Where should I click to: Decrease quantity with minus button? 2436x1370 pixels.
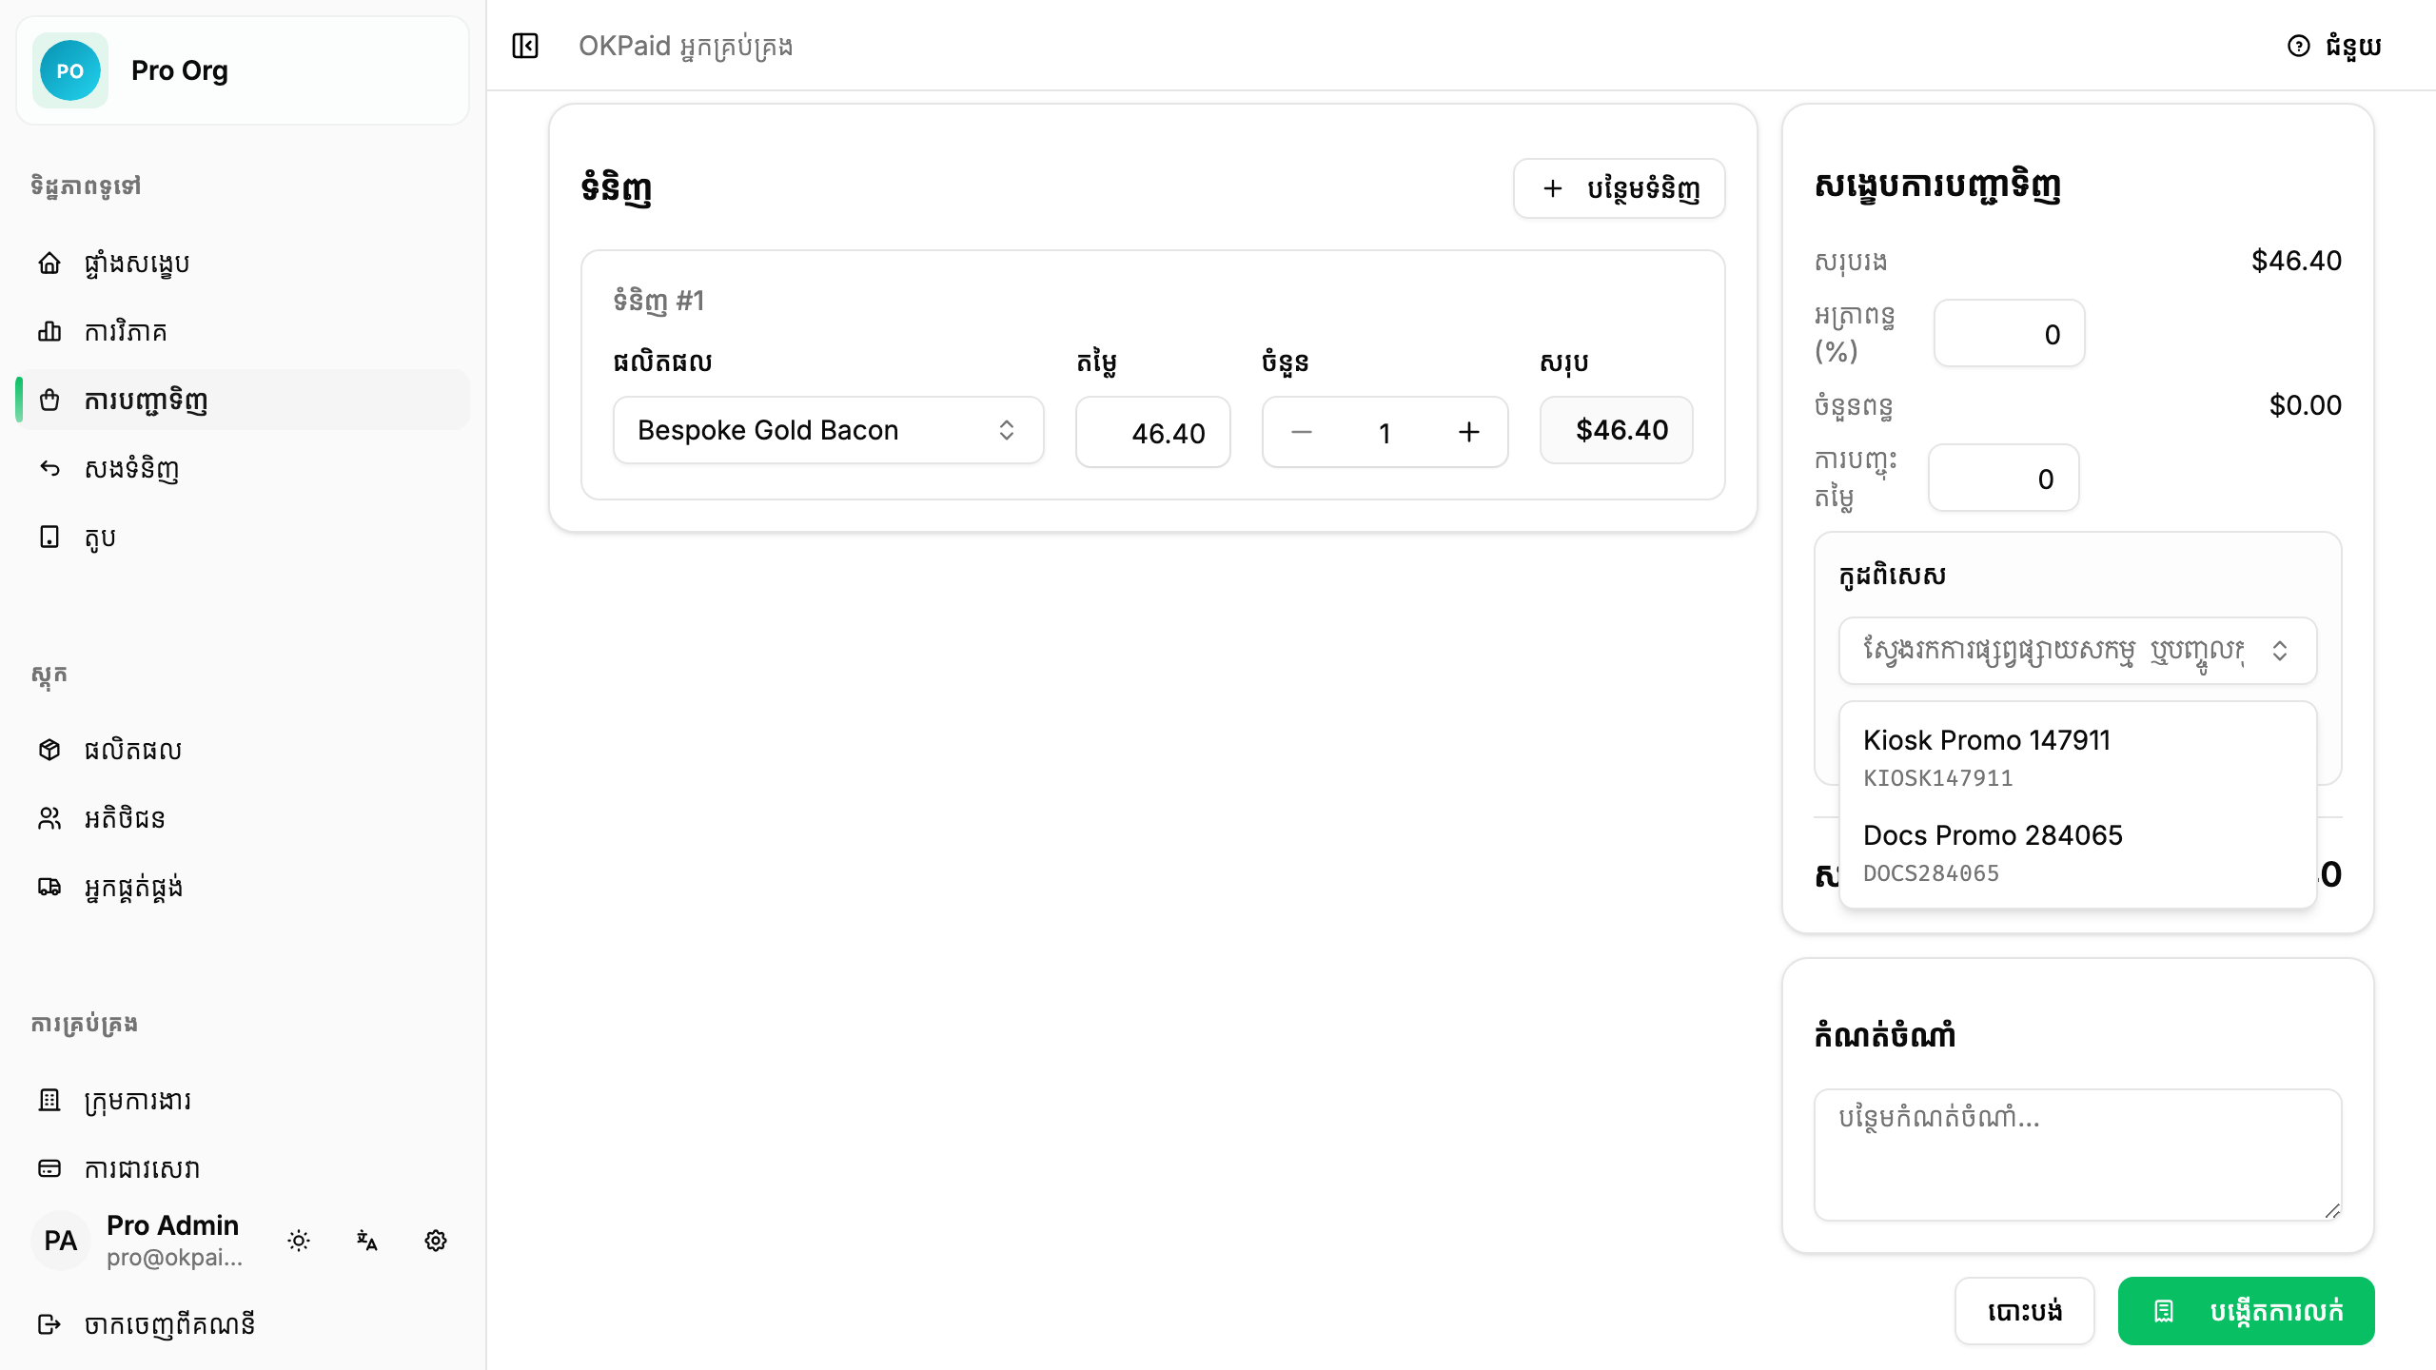(1302, 432)
